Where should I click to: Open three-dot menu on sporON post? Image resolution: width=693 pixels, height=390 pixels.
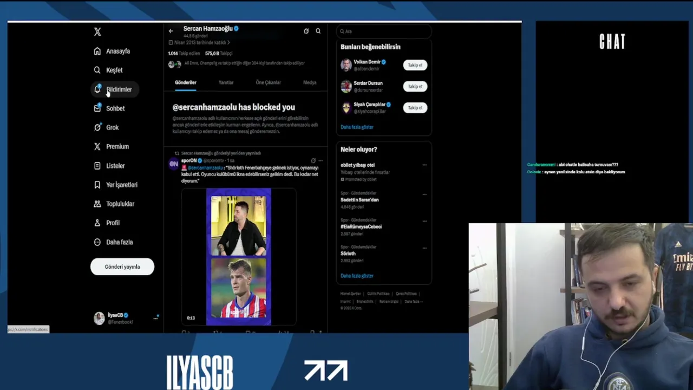coord(321,161)
